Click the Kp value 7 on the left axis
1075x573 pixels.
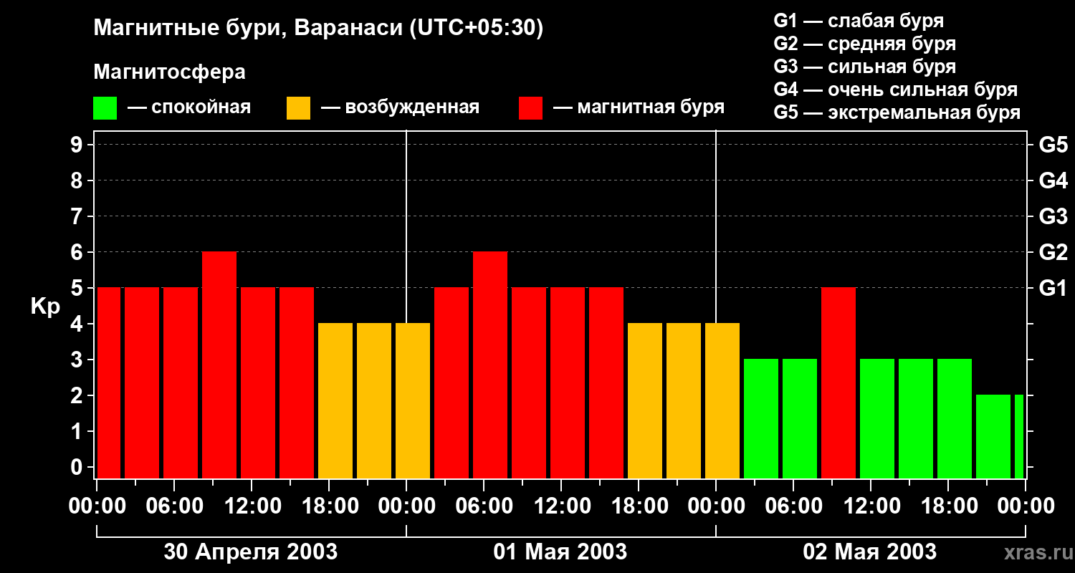78,216
